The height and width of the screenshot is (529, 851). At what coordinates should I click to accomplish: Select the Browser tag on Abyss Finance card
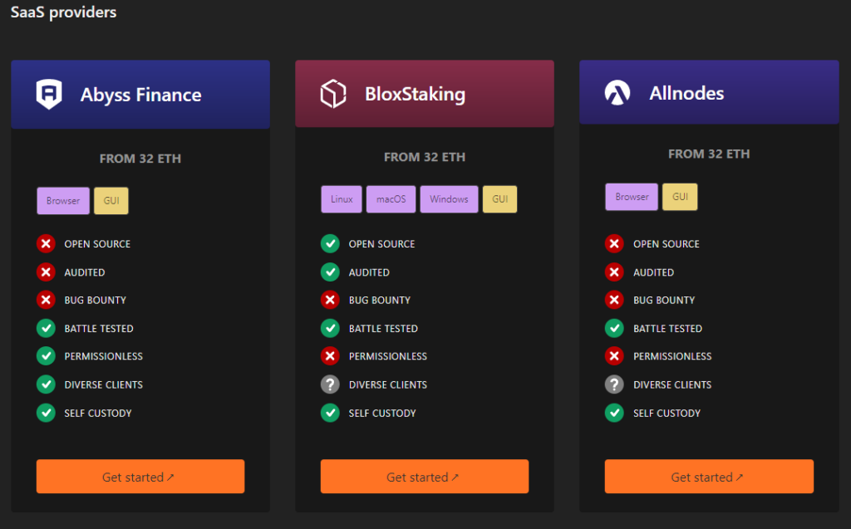click(63, 201)
